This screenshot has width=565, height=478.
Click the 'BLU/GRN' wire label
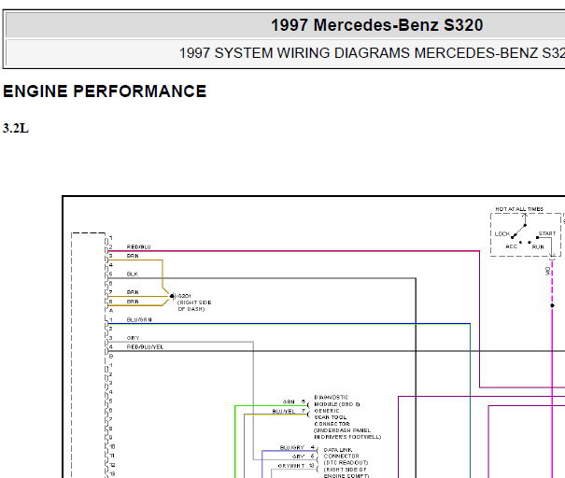coord(139,319)
